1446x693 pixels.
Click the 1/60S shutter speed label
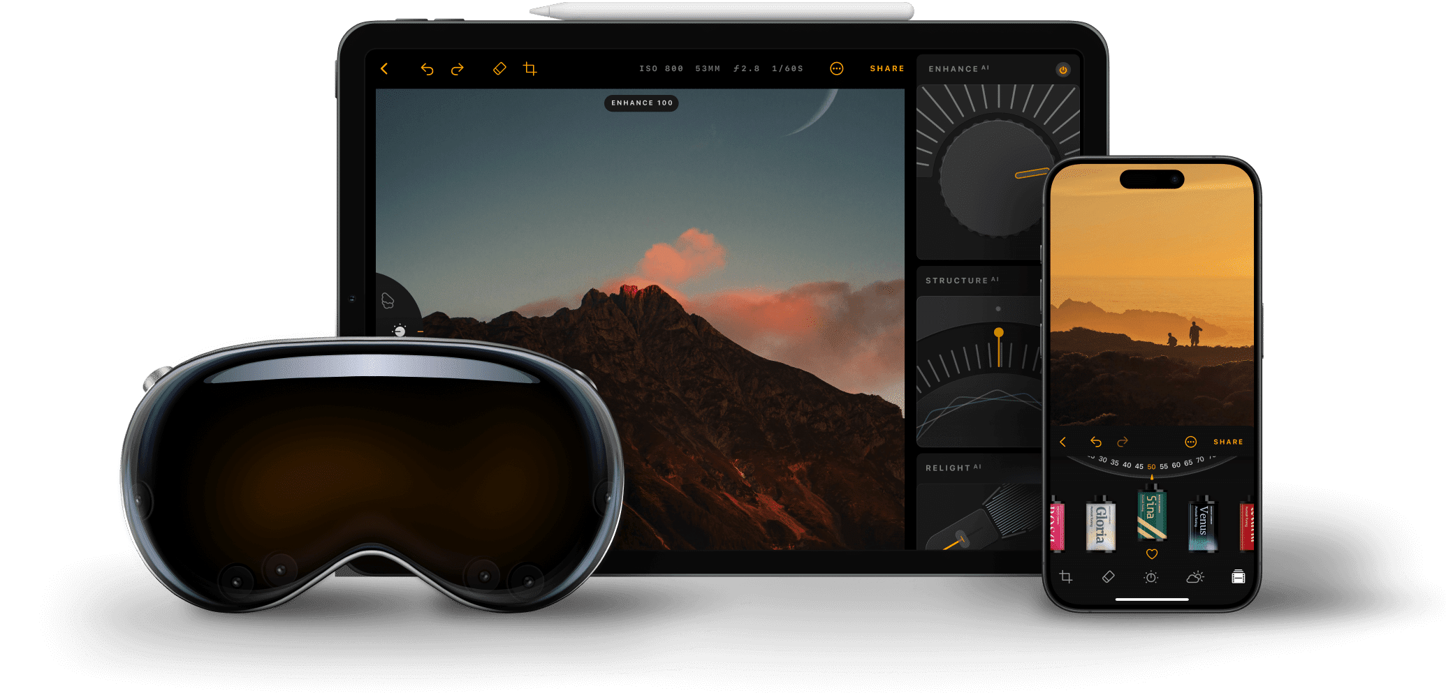pyautogui.click(x=787, y=68)
